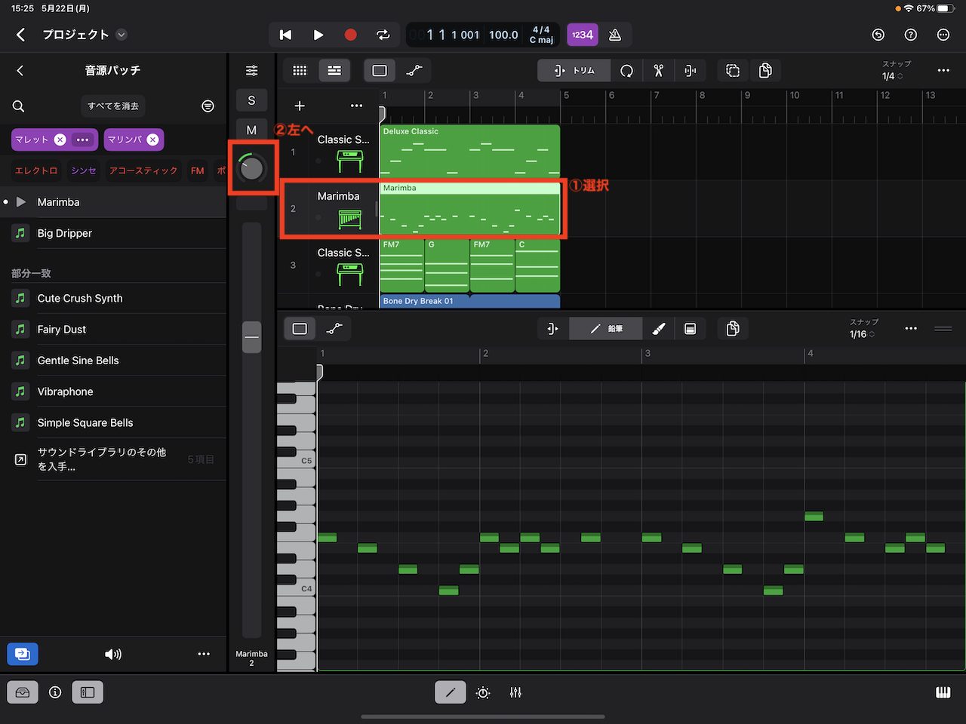The width and height of the screenshot is (966, 724).
Task: Select the Gentle Sine Bells patch
Action: (113, 360)
